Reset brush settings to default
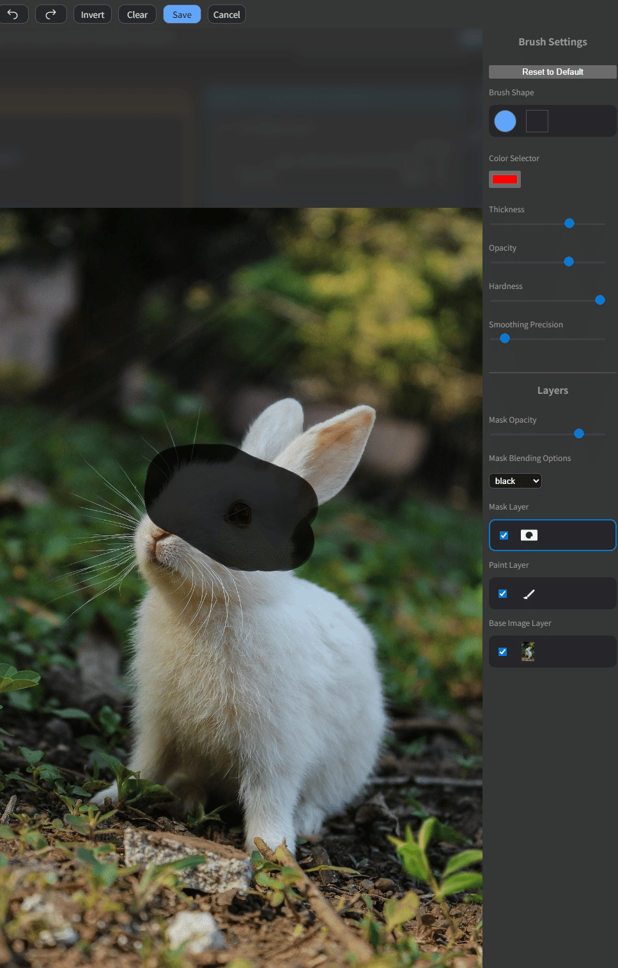 (x=552, y=72)
